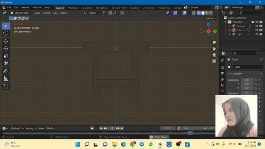Switch to the Shading workspace tab
This screenshot has height=149, width=265.
coord(135,8)
